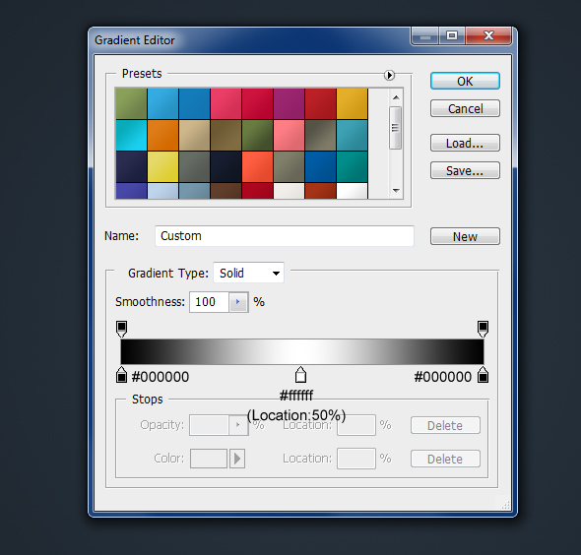
Task: Click the Delete button beside Opacity location
Action: pyautogui.click(x=445, y=425)
